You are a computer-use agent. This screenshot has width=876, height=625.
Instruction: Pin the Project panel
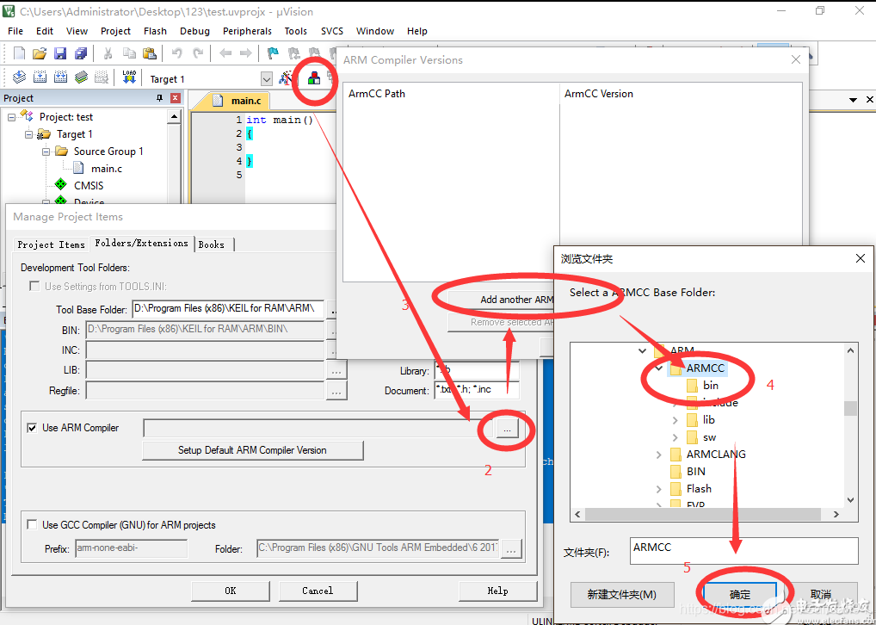click(x=159, y=98)
